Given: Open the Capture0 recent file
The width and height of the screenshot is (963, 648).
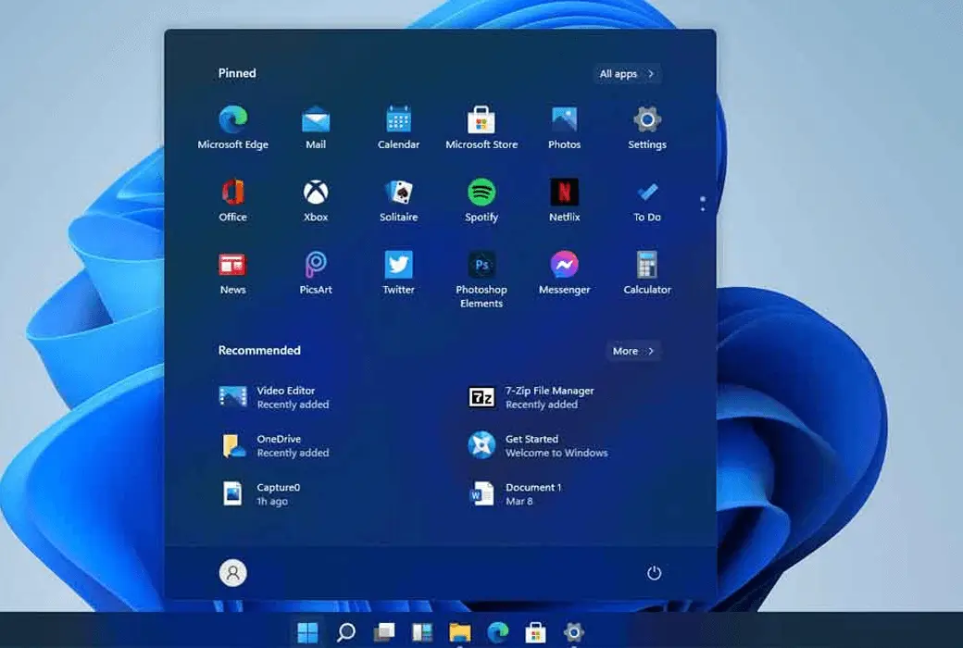Looking at the screenshot, I should (260, 493).
